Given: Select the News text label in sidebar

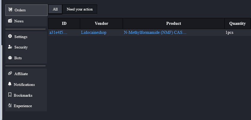Looking at the screenshot, I should tap(19, 21).
